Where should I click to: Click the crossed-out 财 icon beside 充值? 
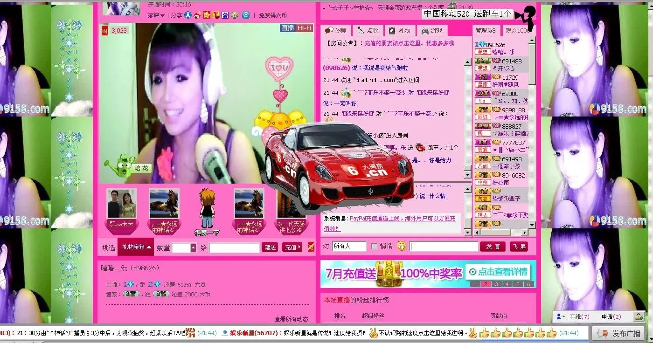coord(311,247)
